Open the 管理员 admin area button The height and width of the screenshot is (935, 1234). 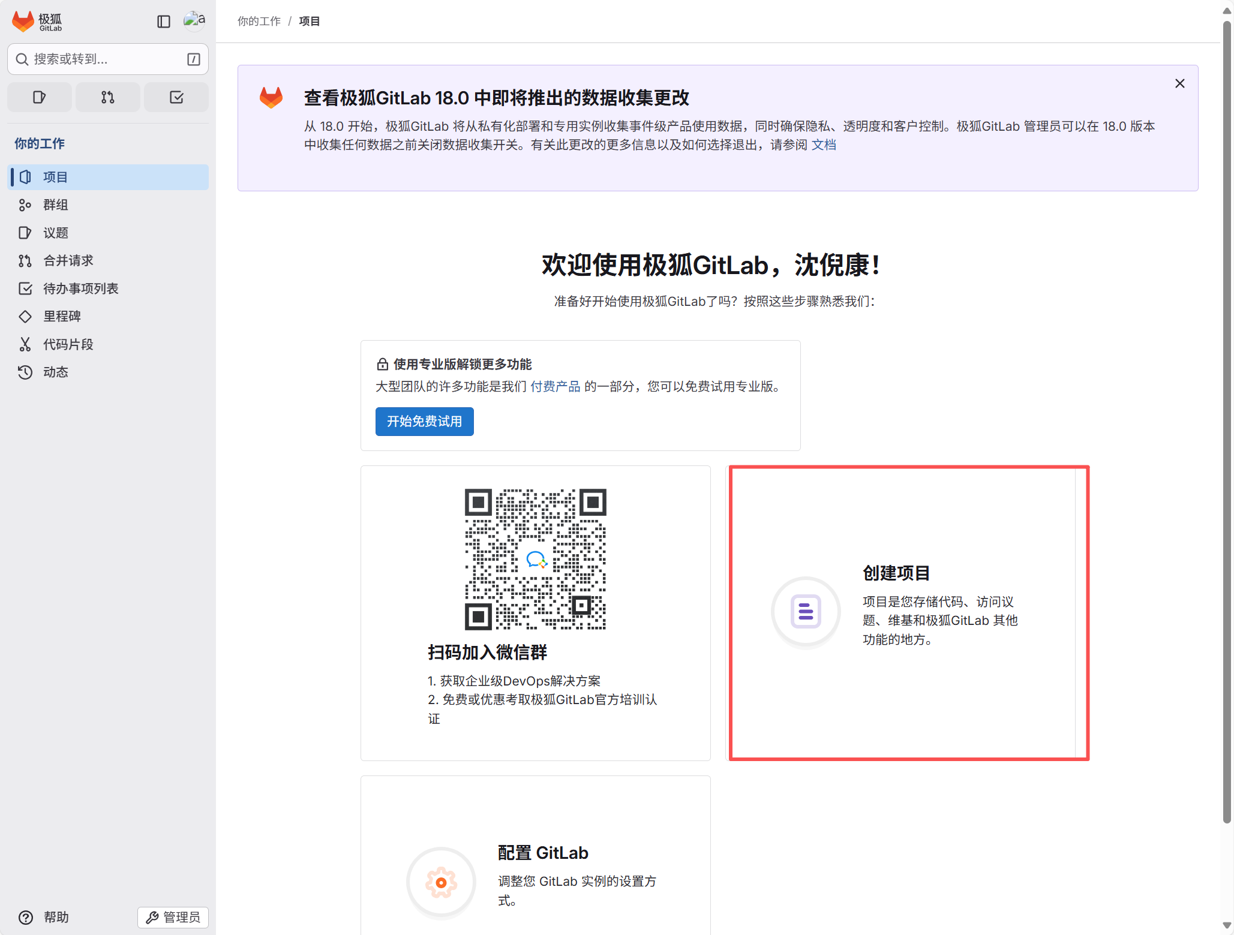point(173,917)
